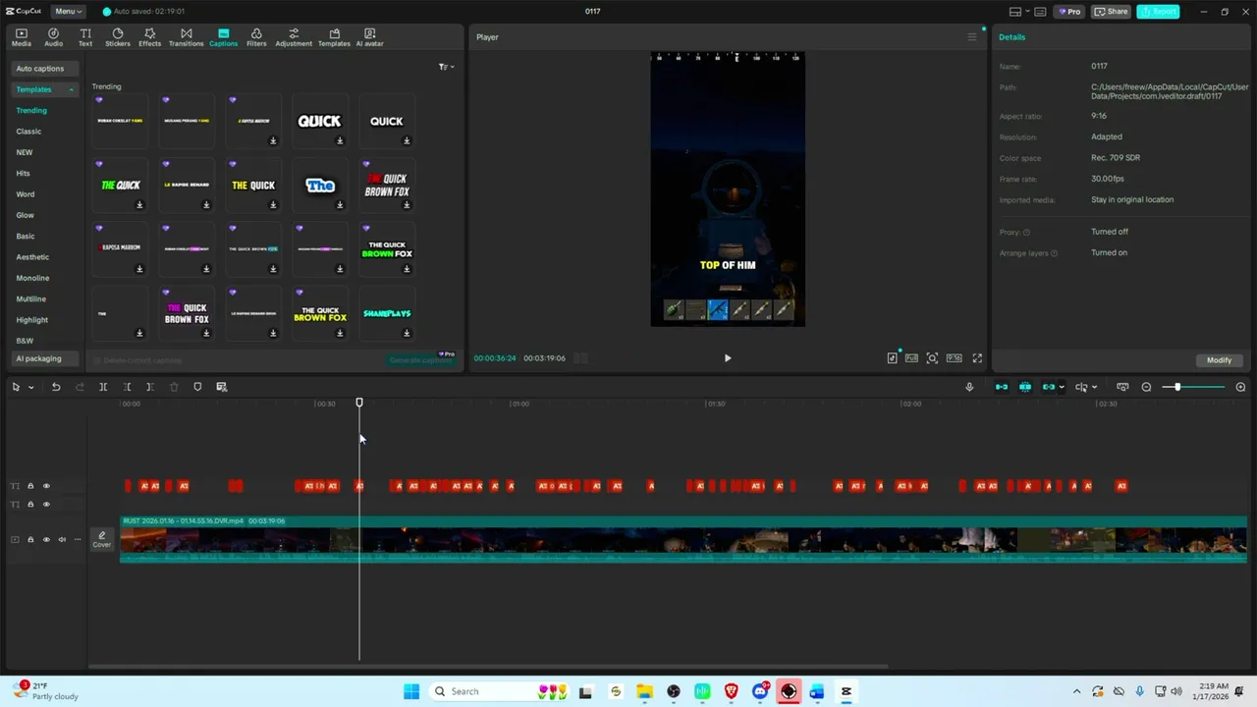
Task: Open the Adjustment panel icon
Action: (x=294, y=37)
